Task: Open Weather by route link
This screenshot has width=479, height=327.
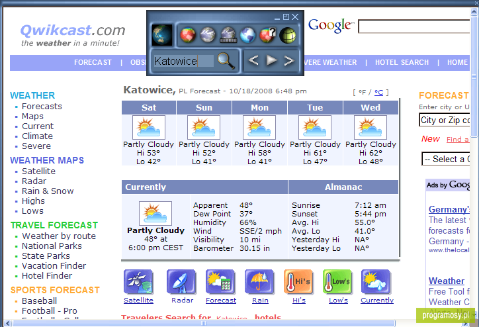Action: (x=59, y=236)
